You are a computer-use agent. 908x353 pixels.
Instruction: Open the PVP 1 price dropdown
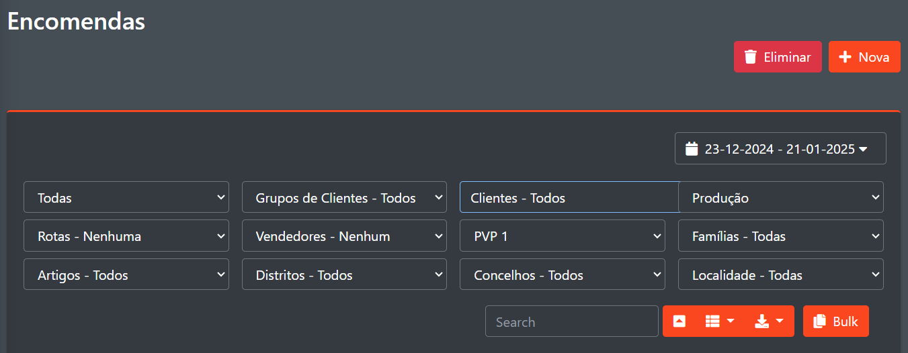(562, 236)
